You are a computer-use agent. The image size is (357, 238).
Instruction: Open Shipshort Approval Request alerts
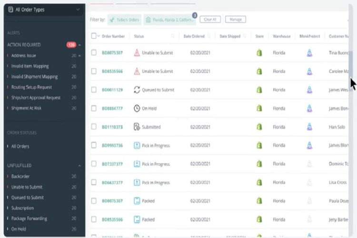click(x=36, y=98)
